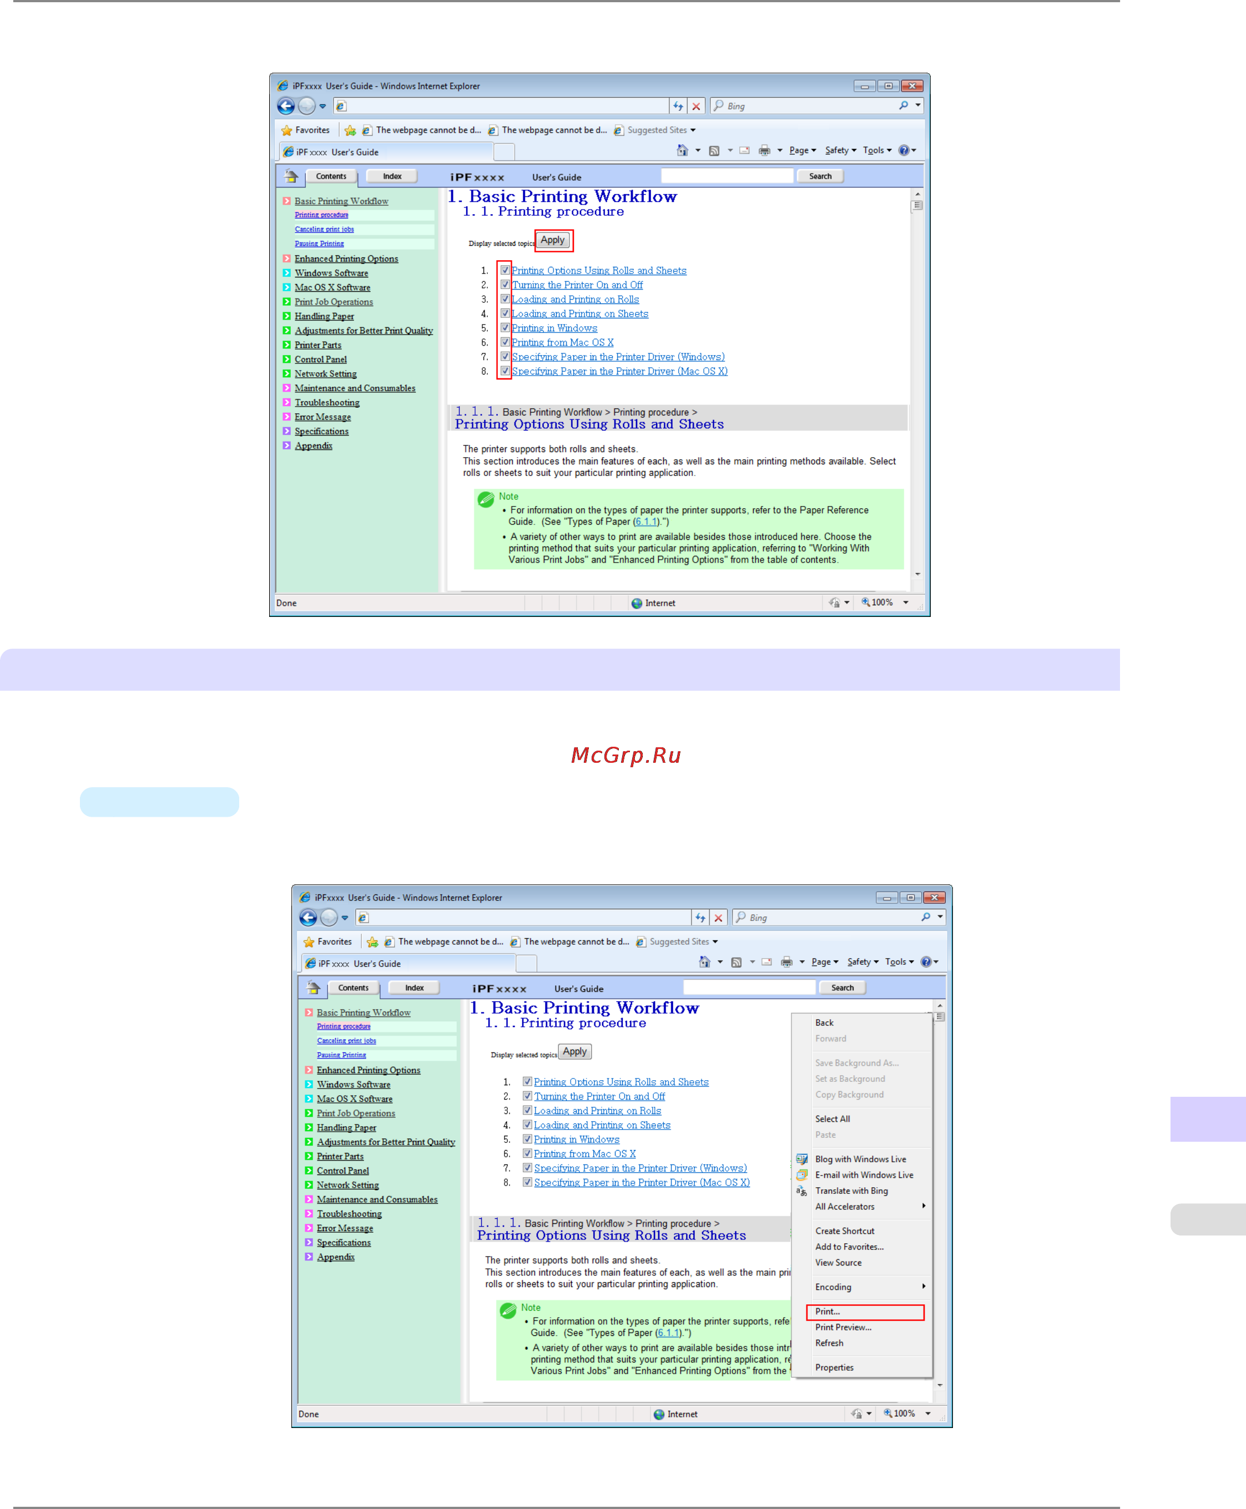Screen dimensions: 1246x1509
Task: Click the guide's Home icon beside Contents in the top window
Action: coord(291,176)
